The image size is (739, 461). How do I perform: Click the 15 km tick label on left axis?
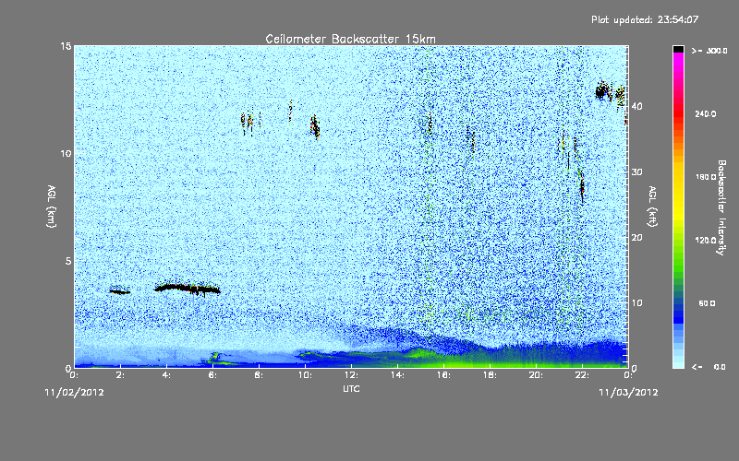66,46
